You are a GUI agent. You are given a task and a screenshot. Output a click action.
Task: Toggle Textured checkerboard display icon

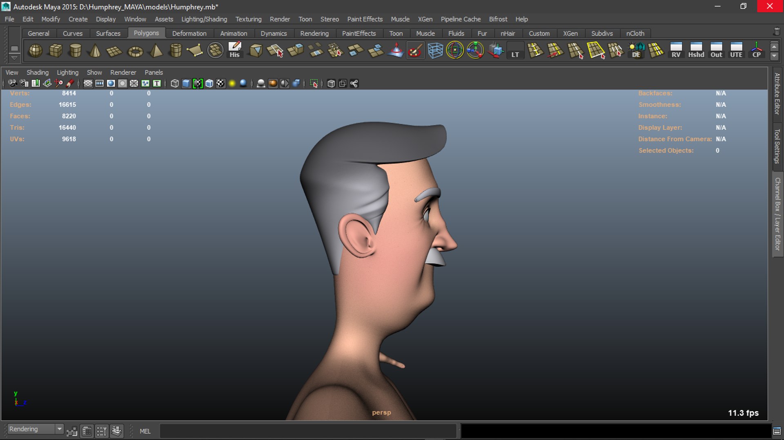coord(220,84)
